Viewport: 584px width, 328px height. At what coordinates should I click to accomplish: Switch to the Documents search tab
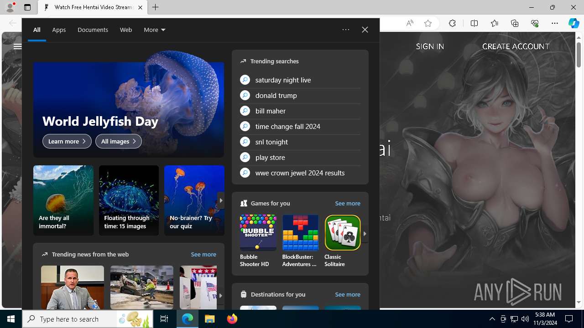[x=93, y=30]
